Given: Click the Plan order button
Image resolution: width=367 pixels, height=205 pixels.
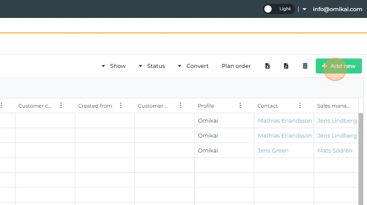Looking at the screenshot, I should pyautogui.click(x=236, y=66).
